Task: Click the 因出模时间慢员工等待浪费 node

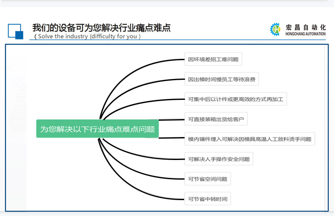Action: click(x=221, y=79)
